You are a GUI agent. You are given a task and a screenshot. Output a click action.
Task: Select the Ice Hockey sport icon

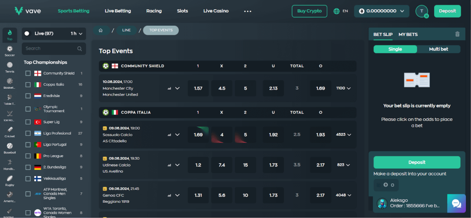(10, 114)
